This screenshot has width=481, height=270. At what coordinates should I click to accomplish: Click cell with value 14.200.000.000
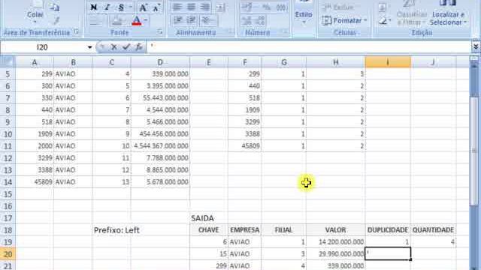[x=336, y=241]
